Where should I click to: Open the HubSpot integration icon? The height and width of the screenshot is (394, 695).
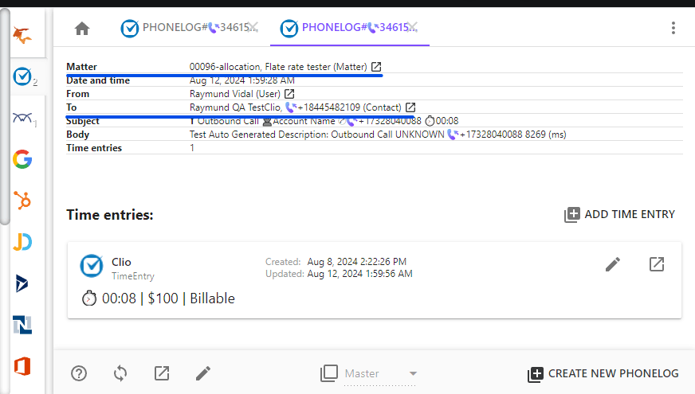click(22, 201)
